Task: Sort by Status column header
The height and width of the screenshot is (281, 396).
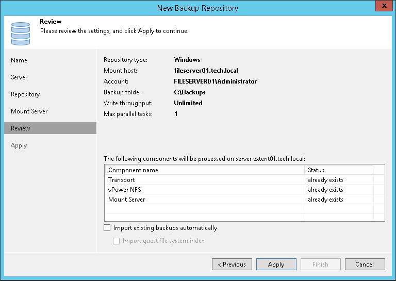Action: click(338, 170)
